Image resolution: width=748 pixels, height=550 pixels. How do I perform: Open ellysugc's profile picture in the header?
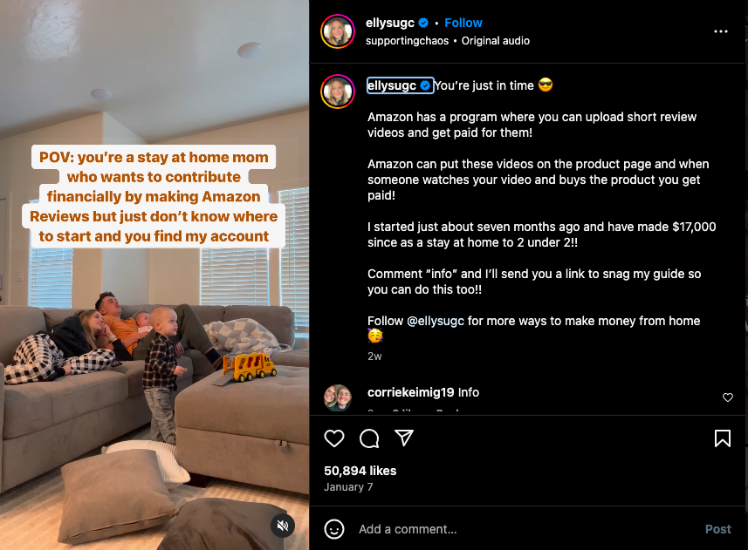[338, 31]
